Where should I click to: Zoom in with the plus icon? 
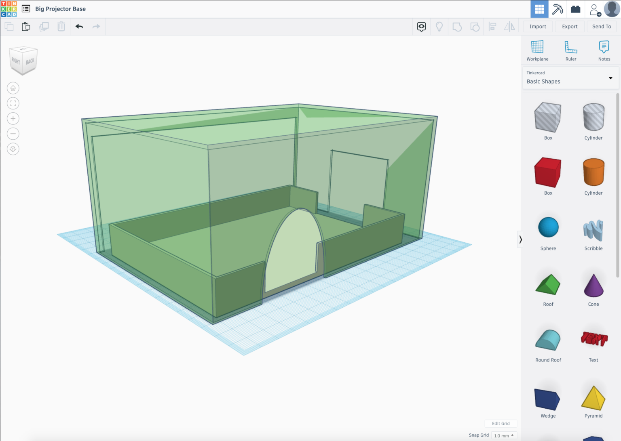pos(13,119)
